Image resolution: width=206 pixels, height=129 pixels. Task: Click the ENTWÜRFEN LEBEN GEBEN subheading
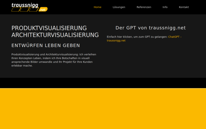pyautogui.click(x=46, y=45)
